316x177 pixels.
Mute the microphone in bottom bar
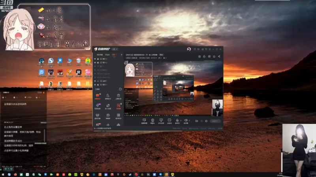[x=177, y=121]
